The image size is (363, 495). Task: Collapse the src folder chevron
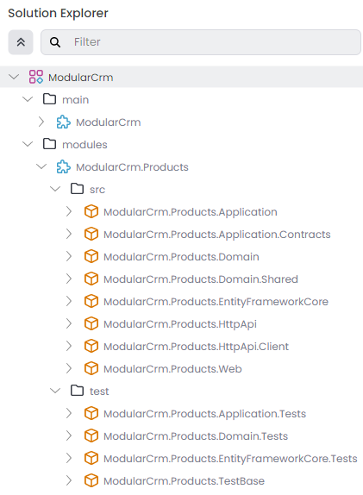[55, 189]
